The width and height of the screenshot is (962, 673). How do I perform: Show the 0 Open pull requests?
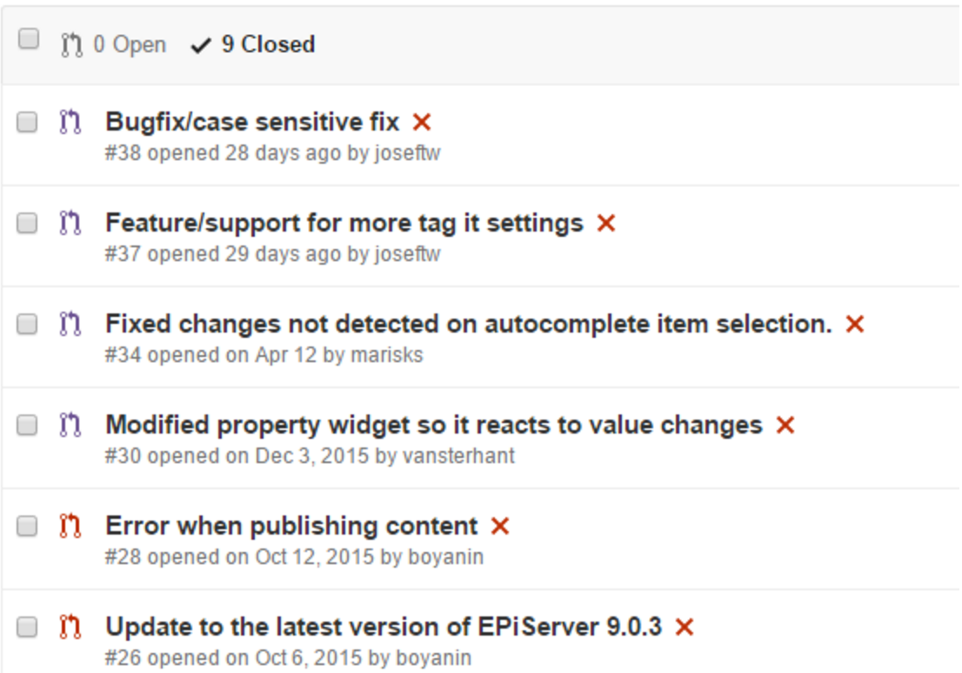tap(113, 44)
